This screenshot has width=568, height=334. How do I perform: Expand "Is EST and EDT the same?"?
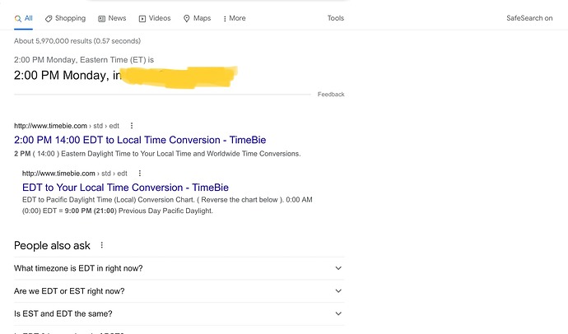point(338,313)
